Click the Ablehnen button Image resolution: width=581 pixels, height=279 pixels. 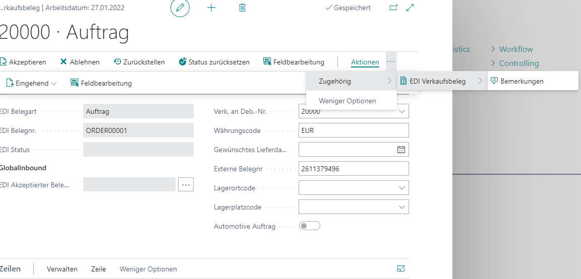80,62
